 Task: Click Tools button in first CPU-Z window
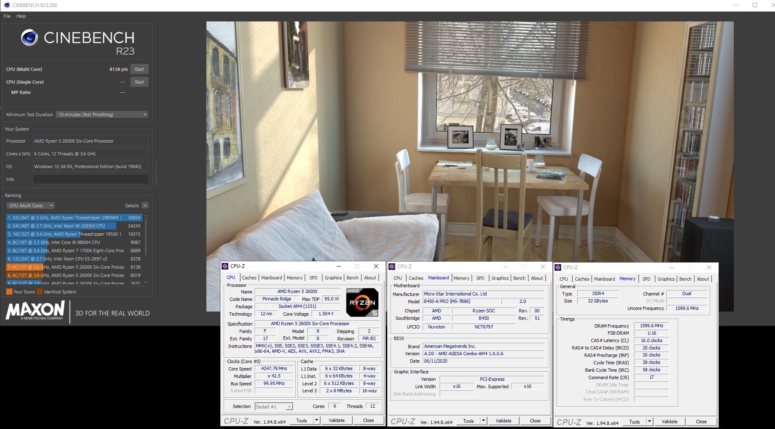(x=302, y=420)
